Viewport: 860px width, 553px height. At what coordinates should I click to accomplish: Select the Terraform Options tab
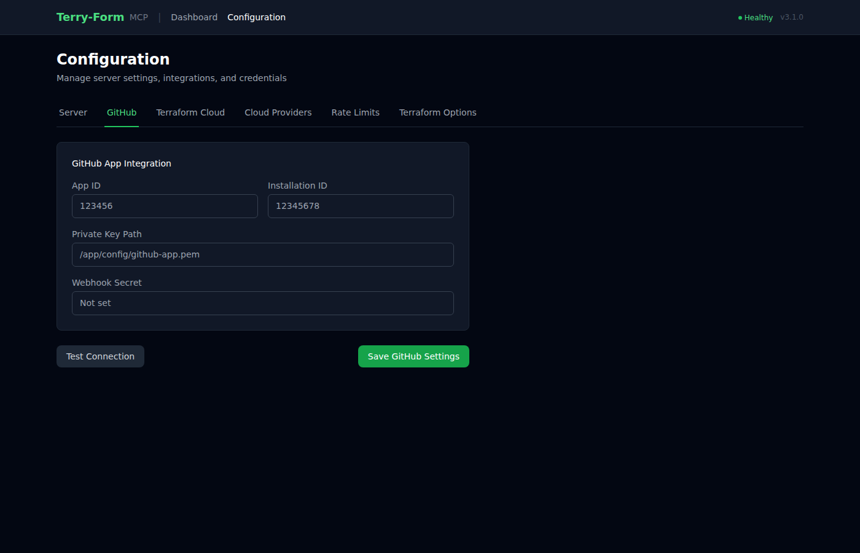click(437, 112)
